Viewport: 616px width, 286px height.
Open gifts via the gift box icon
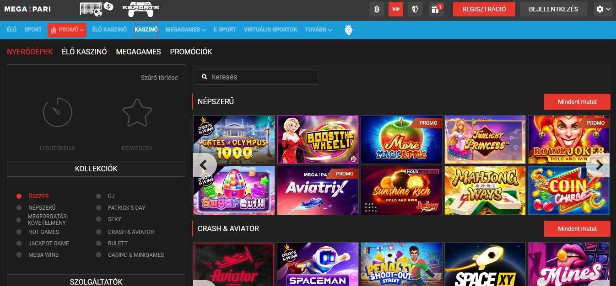coord(434,9)
